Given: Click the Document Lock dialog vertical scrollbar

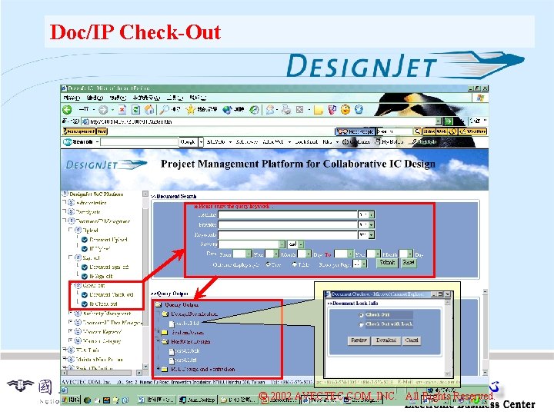Looking at the screenshot, I should [448, 338].
